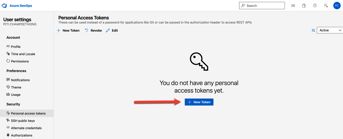Select Personal access tokens in sidebar
343x139 pixels.
tap(27, 113)
